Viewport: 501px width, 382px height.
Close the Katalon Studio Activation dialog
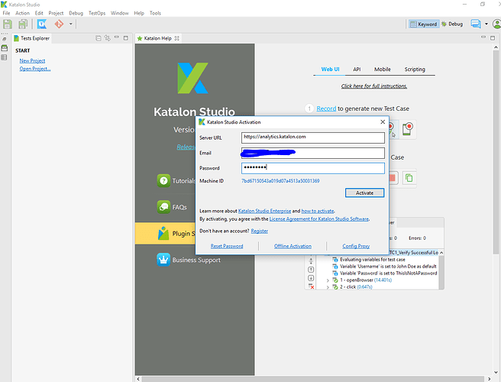[x=383, y=122]
